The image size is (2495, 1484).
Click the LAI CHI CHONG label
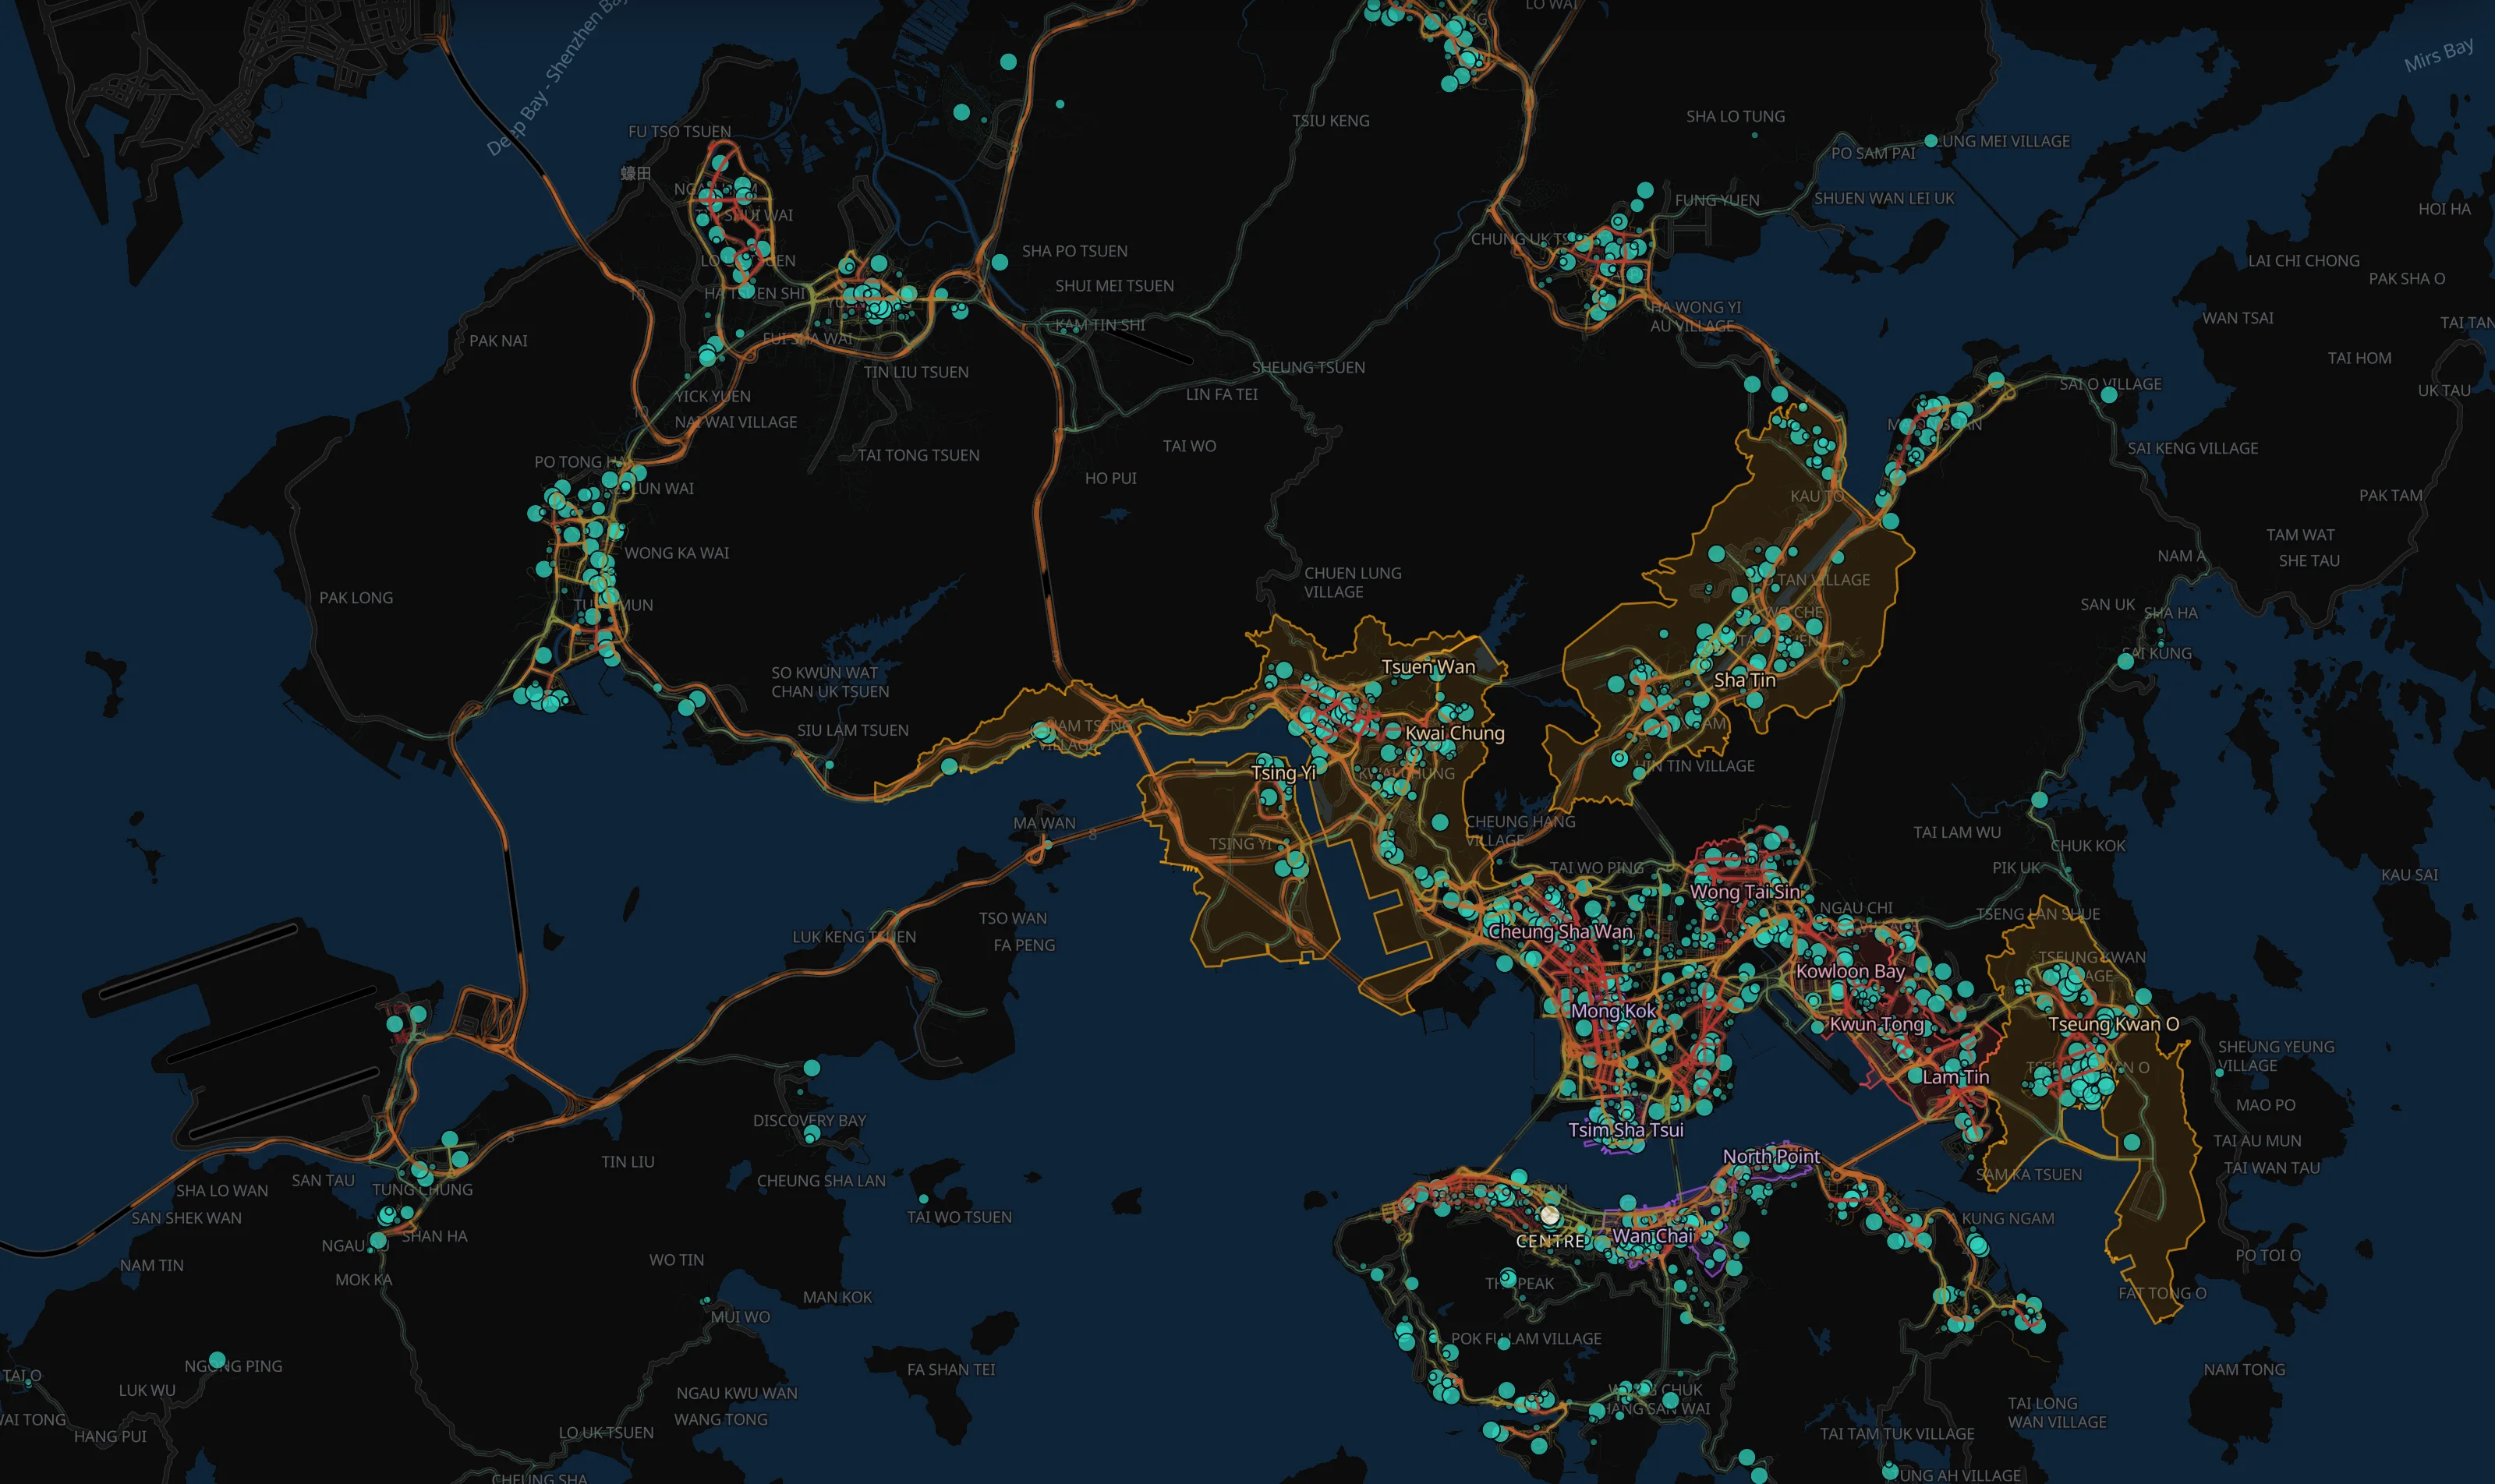[2303, 261]
